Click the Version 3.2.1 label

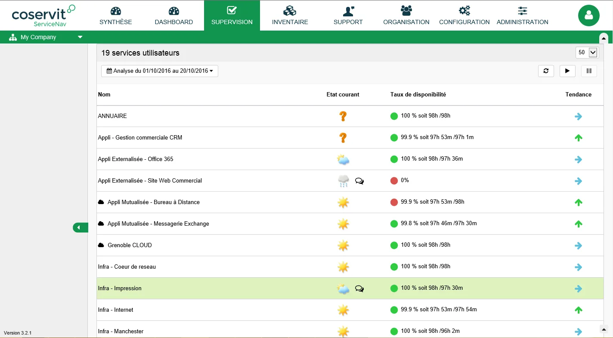point(18,333)
